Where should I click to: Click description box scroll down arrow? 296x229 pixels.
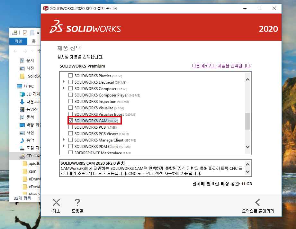point(248,171)
